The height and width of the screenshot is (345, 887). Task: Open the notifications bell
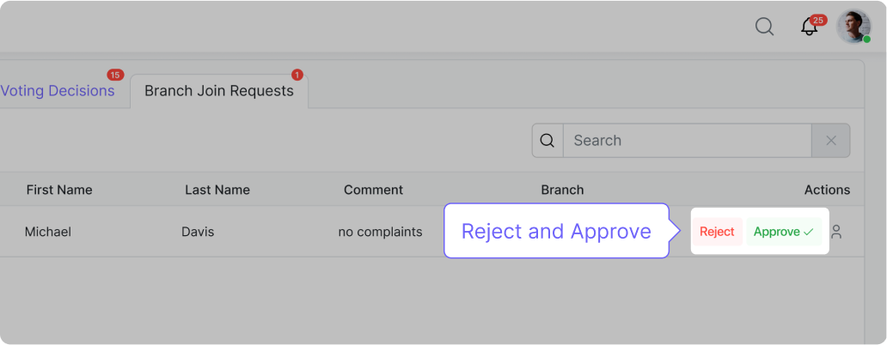pyautogui.click(x=809, y=27)
